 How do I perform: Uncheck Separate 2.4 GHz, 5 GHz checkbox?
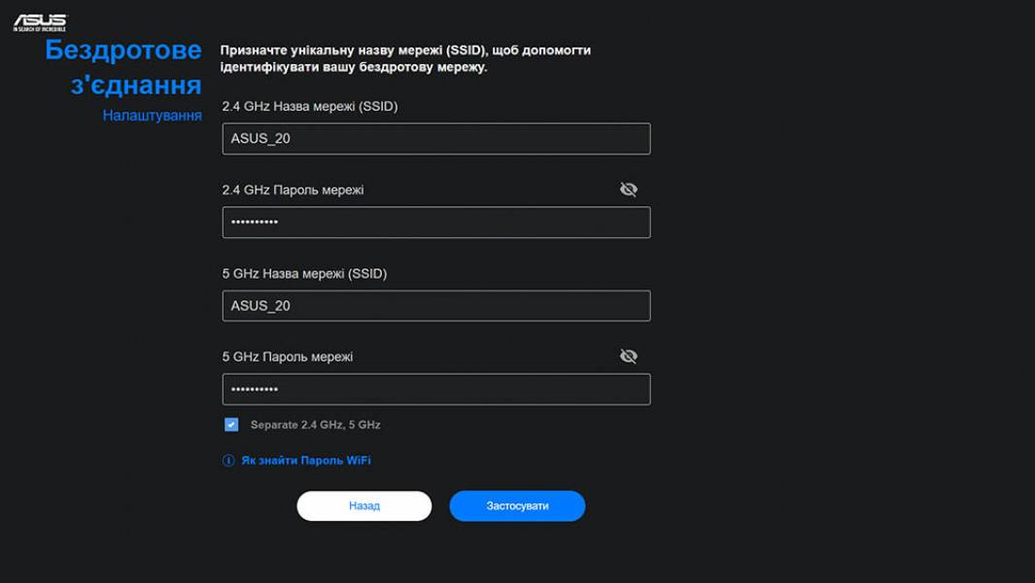click(231, 425)
